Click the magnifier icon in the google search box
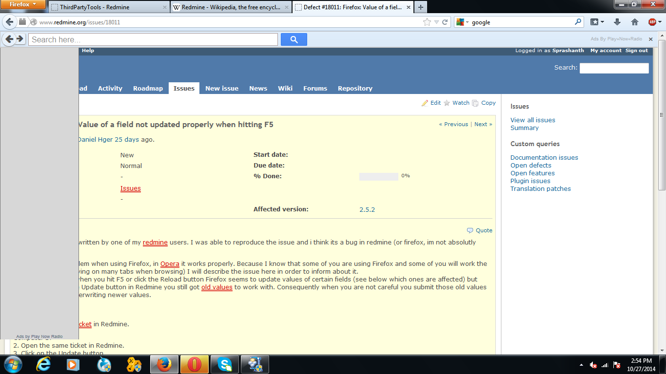666x374 pixels. coord(578,22)
